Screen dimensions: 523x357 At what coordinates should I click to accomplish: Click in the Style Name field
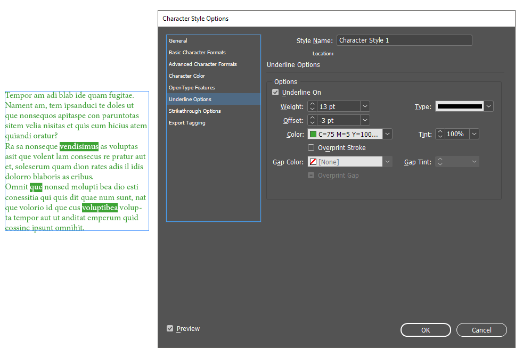tap(404, 40)
